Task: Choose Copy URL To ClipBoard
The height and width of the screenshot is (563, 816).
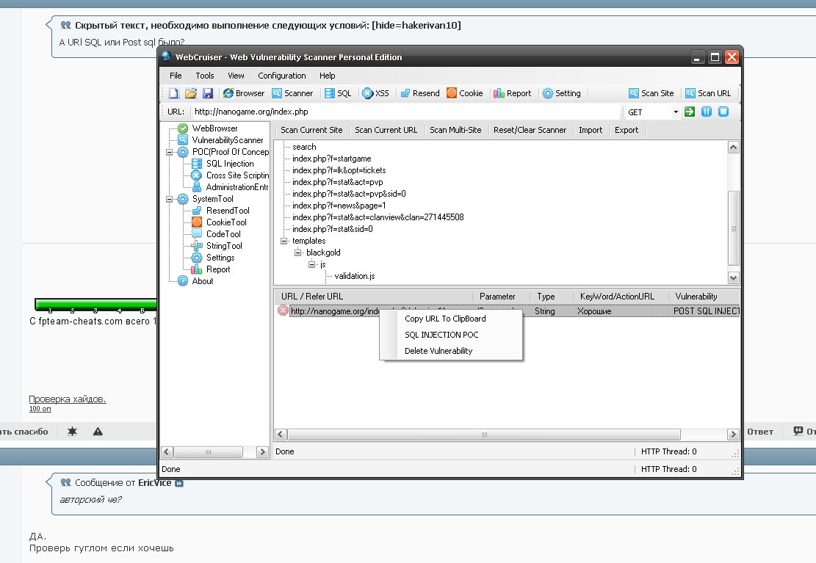Action: pos(451,319)
